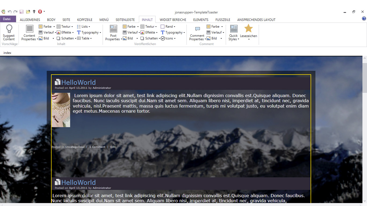Click the save icon in quick access toolbar
Viewport: 367px width, 206px height.
(x=21, y=12)
